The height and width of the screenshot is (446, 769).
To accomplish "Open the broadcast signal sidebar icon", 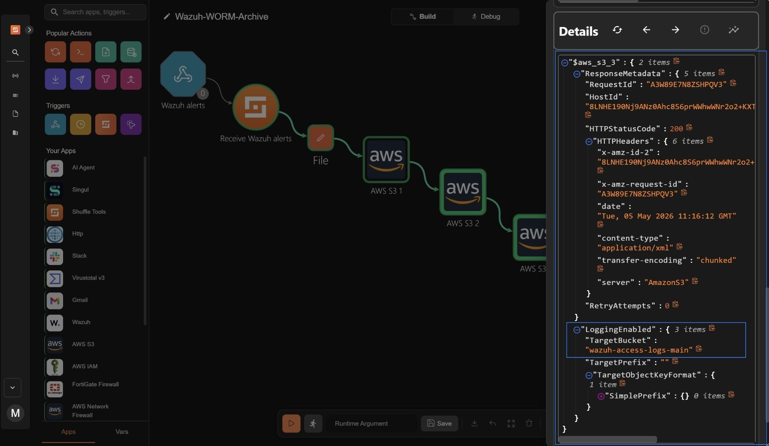I will (x=15, y=76).
